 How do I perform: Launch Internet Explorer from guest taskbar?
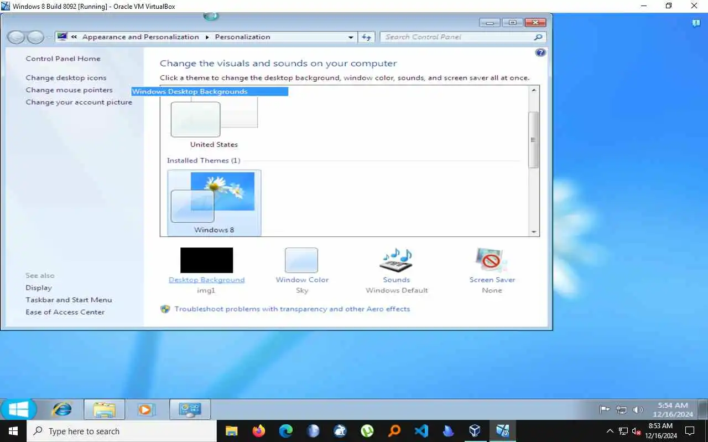(61, 409)
